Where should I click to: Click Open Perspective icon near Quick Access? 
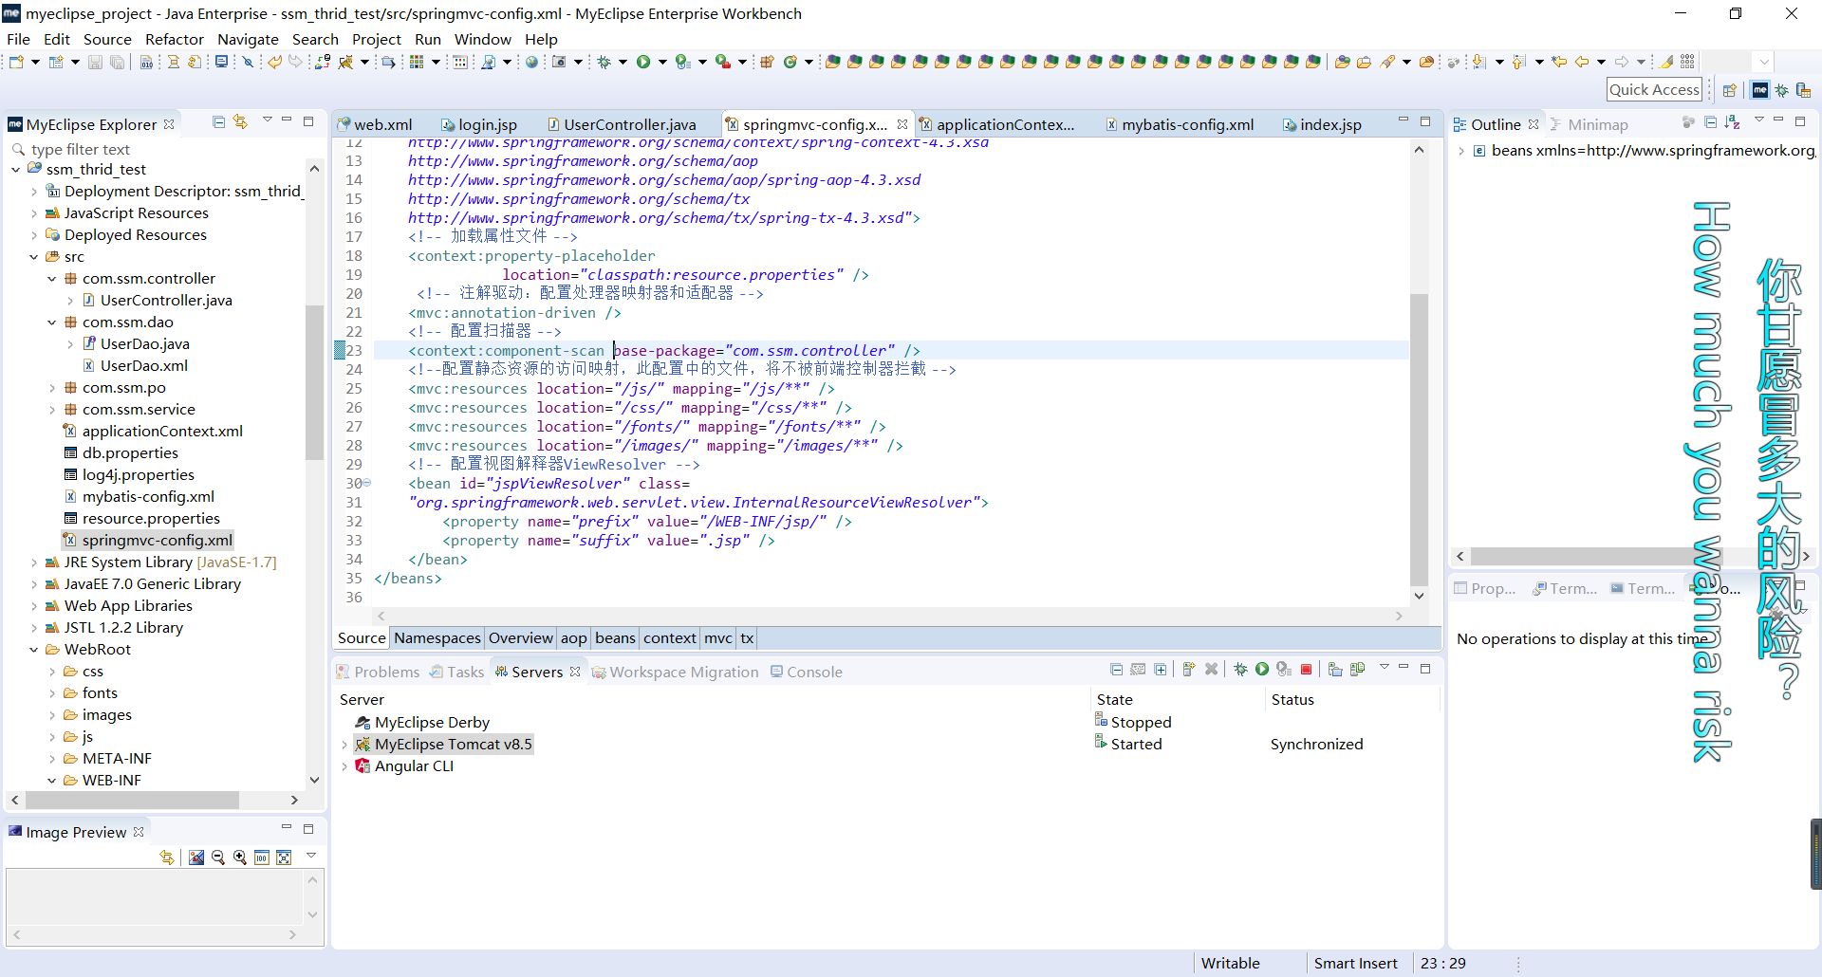tap(1729, 90)
